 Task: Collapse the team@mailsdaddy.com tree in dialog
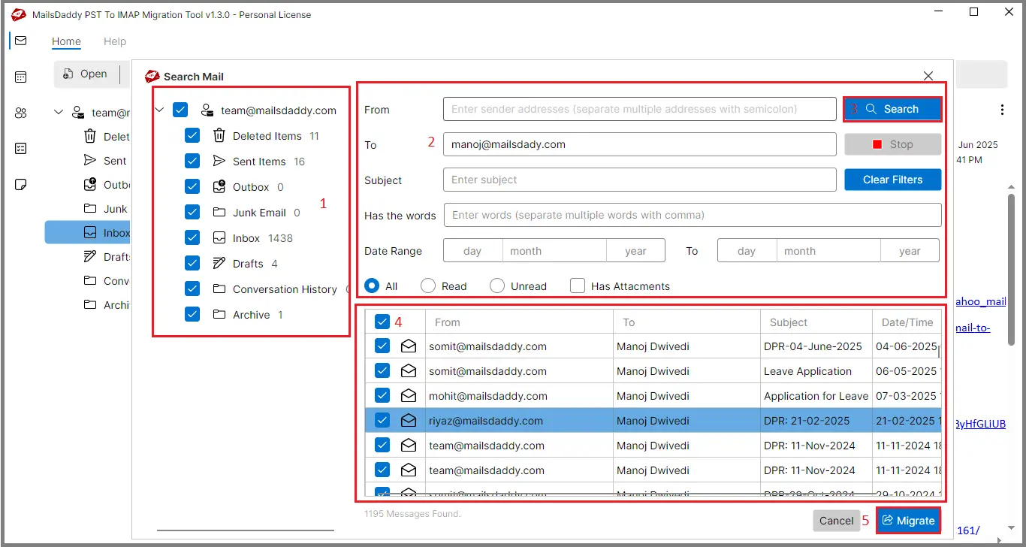pyautogui.click(x=159, y=110)
